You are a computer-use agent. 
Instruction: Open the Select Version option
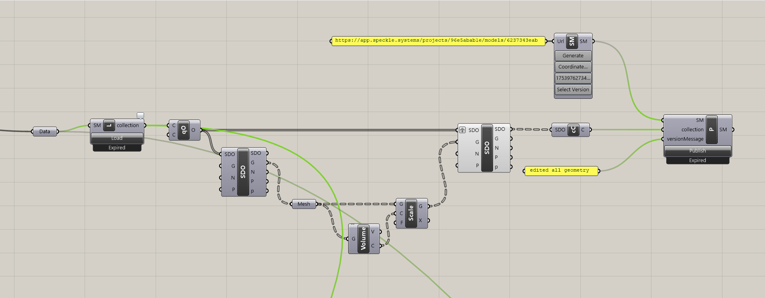(573, 90)
